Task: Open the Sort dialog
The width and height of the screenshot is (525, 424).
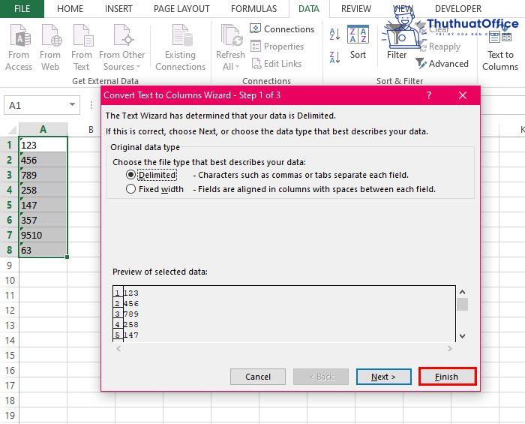Action: [358, 42]
